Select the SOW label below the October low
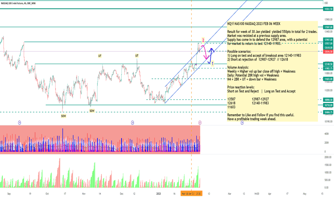Viewport: 334px width, 197px height. (x=63, y=116)
